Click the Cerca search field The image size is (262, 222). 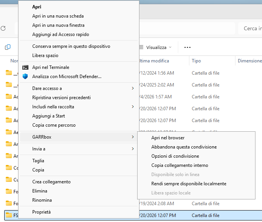click(250, 28)
